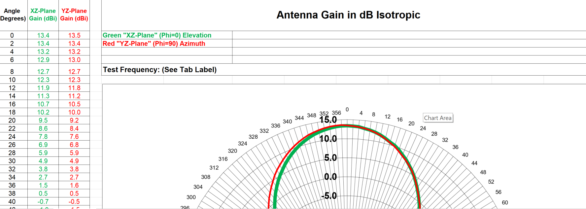Click the angle 10 cell in the table

(x=14, y=80)
